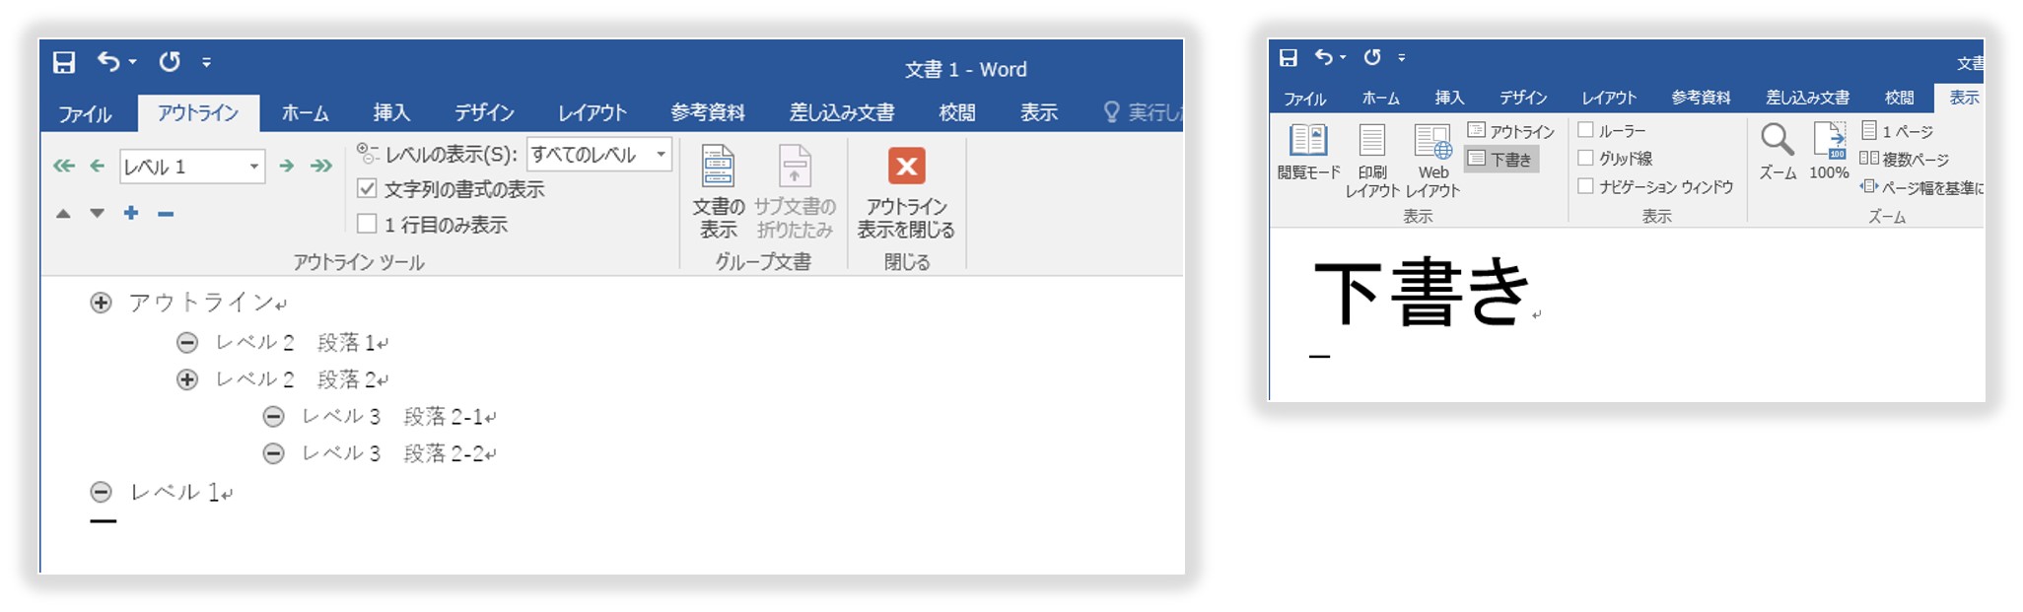This screenshot has height=612, width=2023.
Task: Expand the アウトライン heading plus marker
Action: (101, 303)
